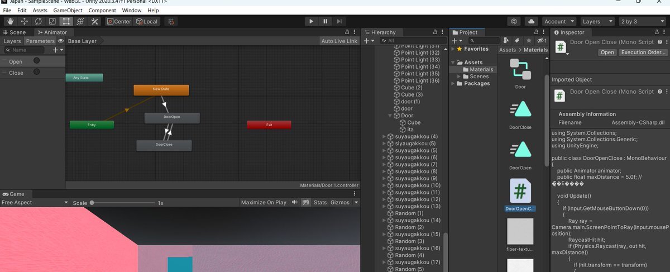Toggle Stats overlay in Game view
Viewport: 670px width, 272px height.
(x=320, y=202)
